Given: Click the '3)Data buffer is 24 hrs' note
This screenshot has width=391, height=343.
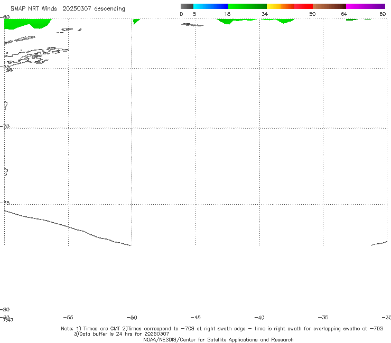Looking at the screenshot, I should coord(122,334).
